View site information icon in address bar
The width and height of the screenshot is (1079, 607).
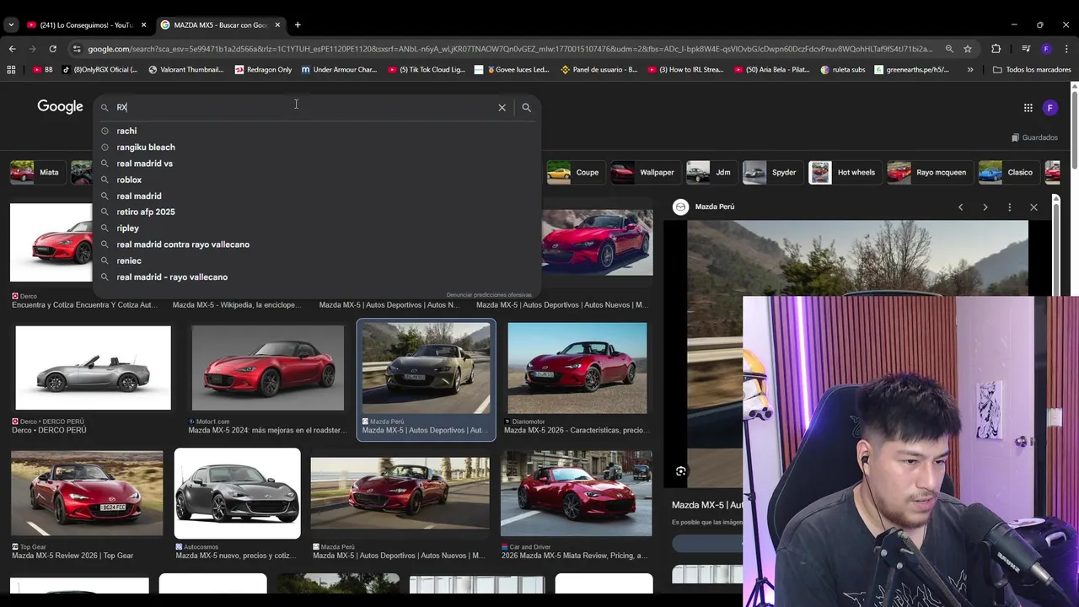pos(77,49)
